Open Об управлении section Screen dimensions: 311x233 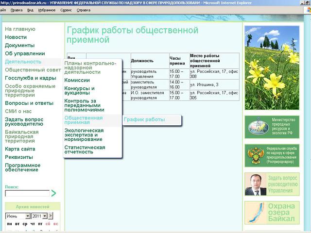pyautogui.click(x=25, y=53)
